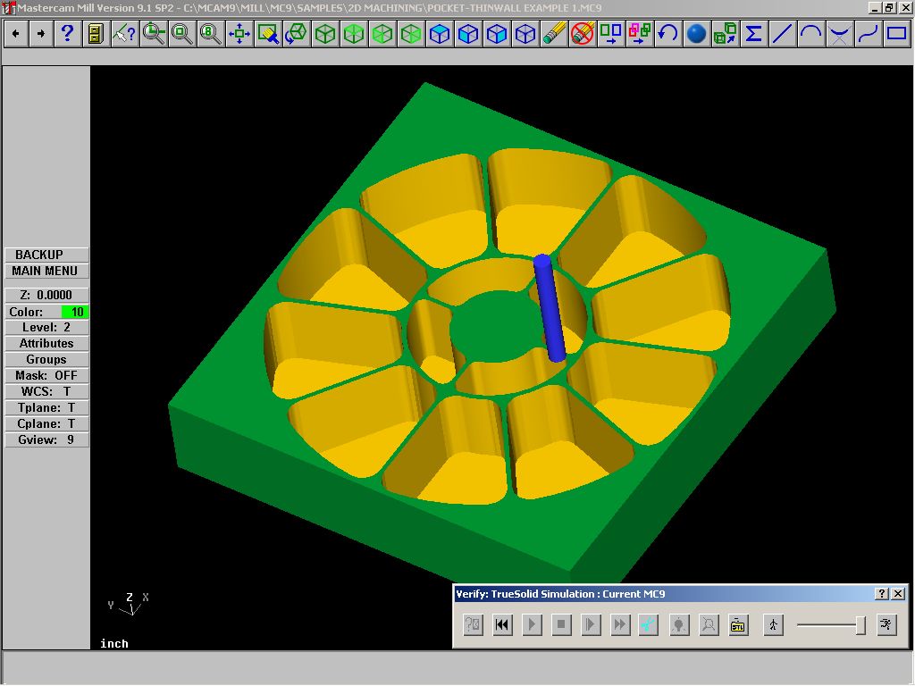Click the Cplane: T button
The image size is (915, 686).
[x=46, y=423]
